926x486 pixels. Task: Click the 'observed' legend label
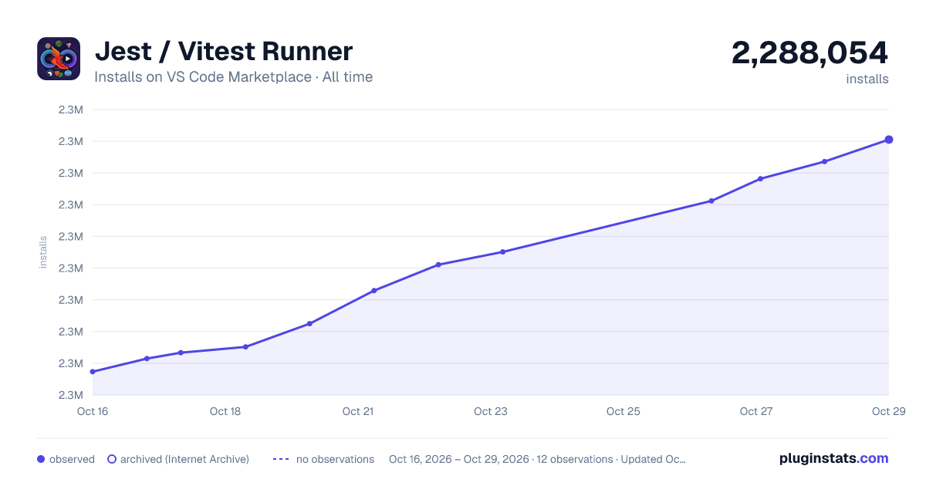coord(72,459)
